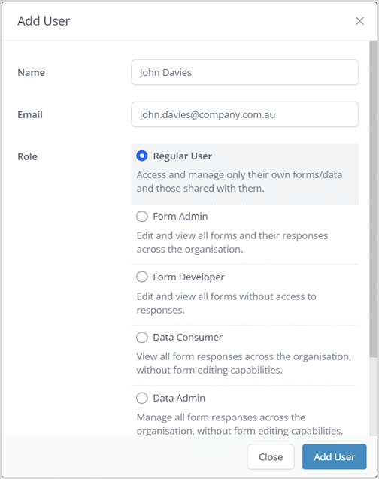379x479 pixels.
Task: Select the Regular User radio button
Action: pos(142,156)
